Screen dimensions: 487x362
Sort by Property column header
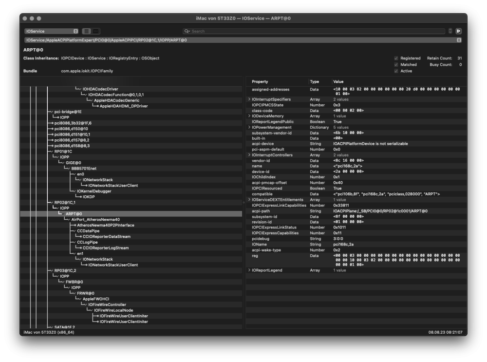pyautogui.click(x=260, y=82)
